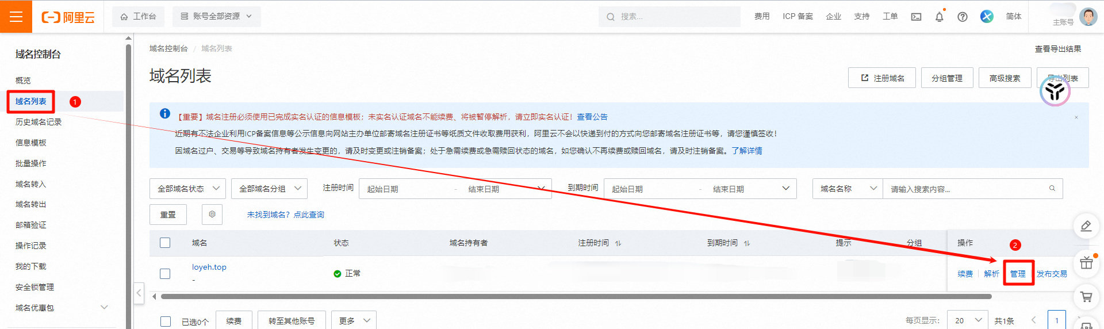The image size is (1104, 329).
Task: Open column settings gear icon
Action: pyautogui.click(x=212, y=214)
